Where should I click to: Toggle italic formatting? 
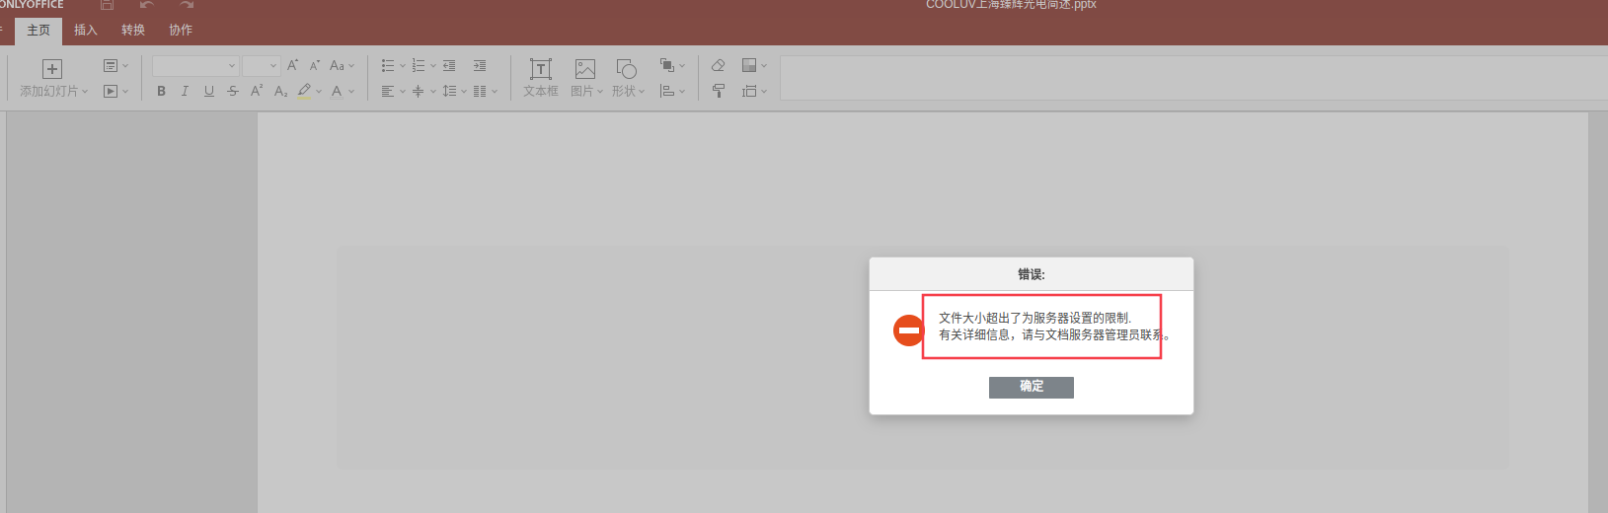click(x=185, y=91)
